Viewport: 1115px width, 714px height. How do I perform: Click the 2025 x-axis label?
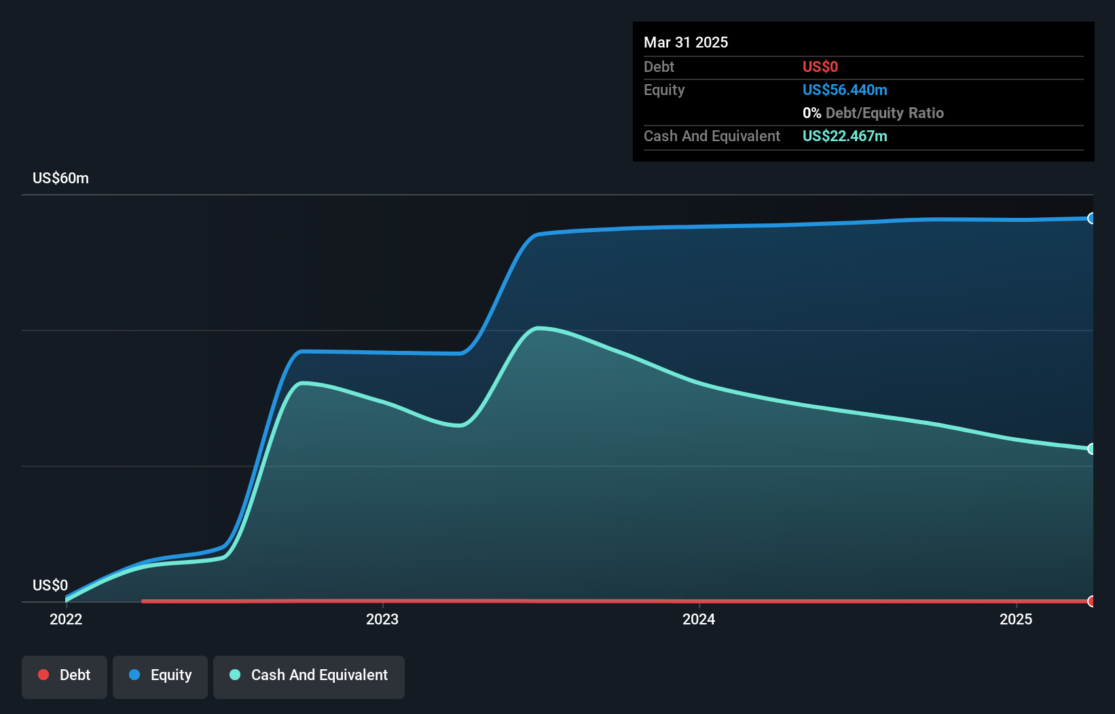pos(1016,619)
